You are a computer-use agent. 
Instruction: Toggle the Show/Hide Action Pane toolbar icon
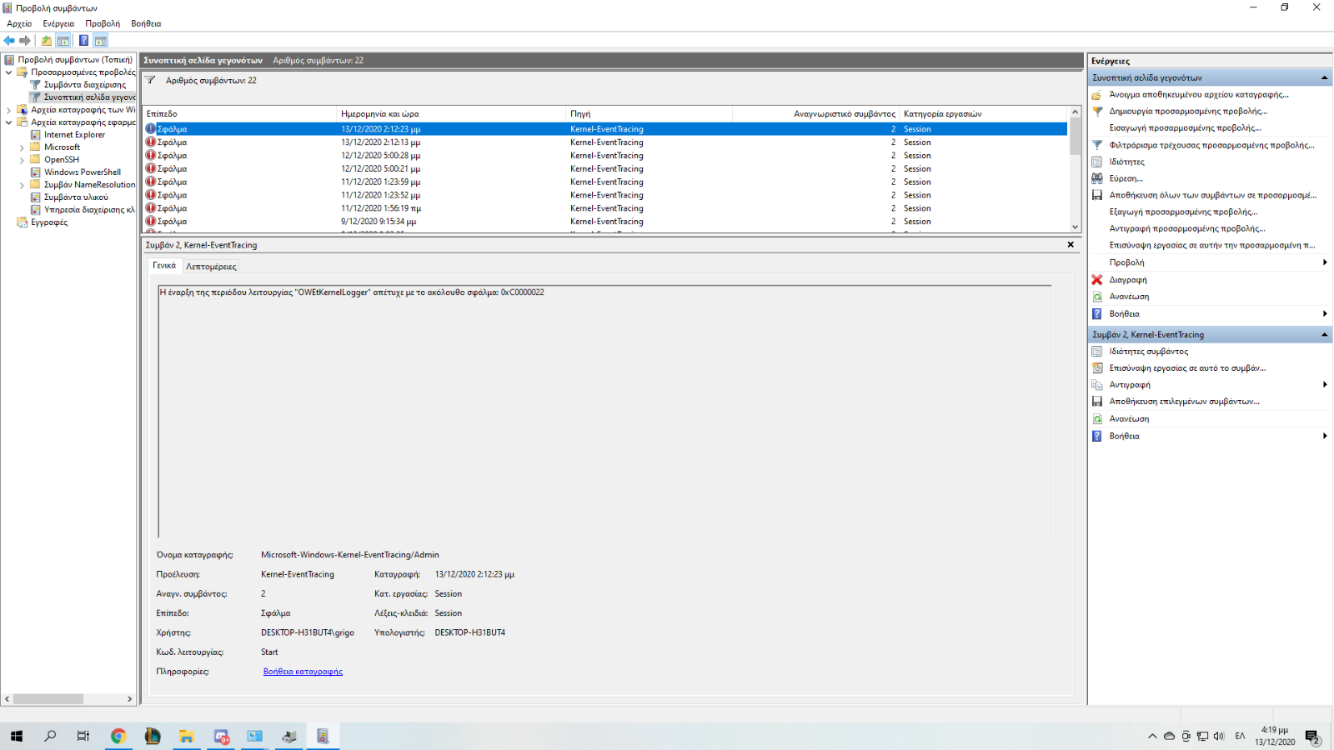click(101, 41)
